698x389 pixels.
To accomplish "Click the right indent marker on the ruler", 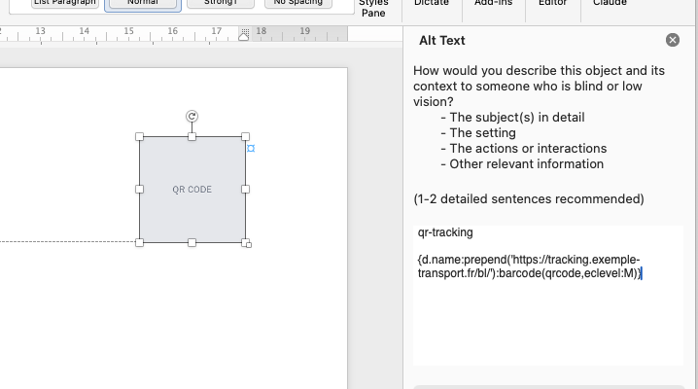I will (243, 37).
